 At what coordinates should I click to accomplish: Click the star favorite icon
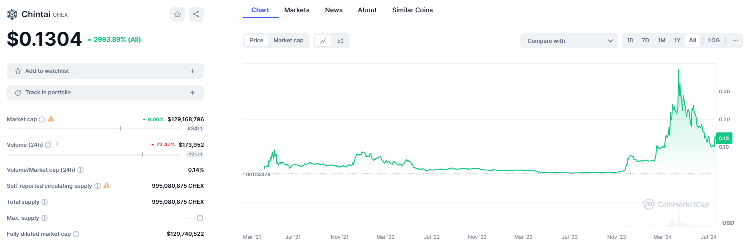pyautogui.click(x=177, y=14)
